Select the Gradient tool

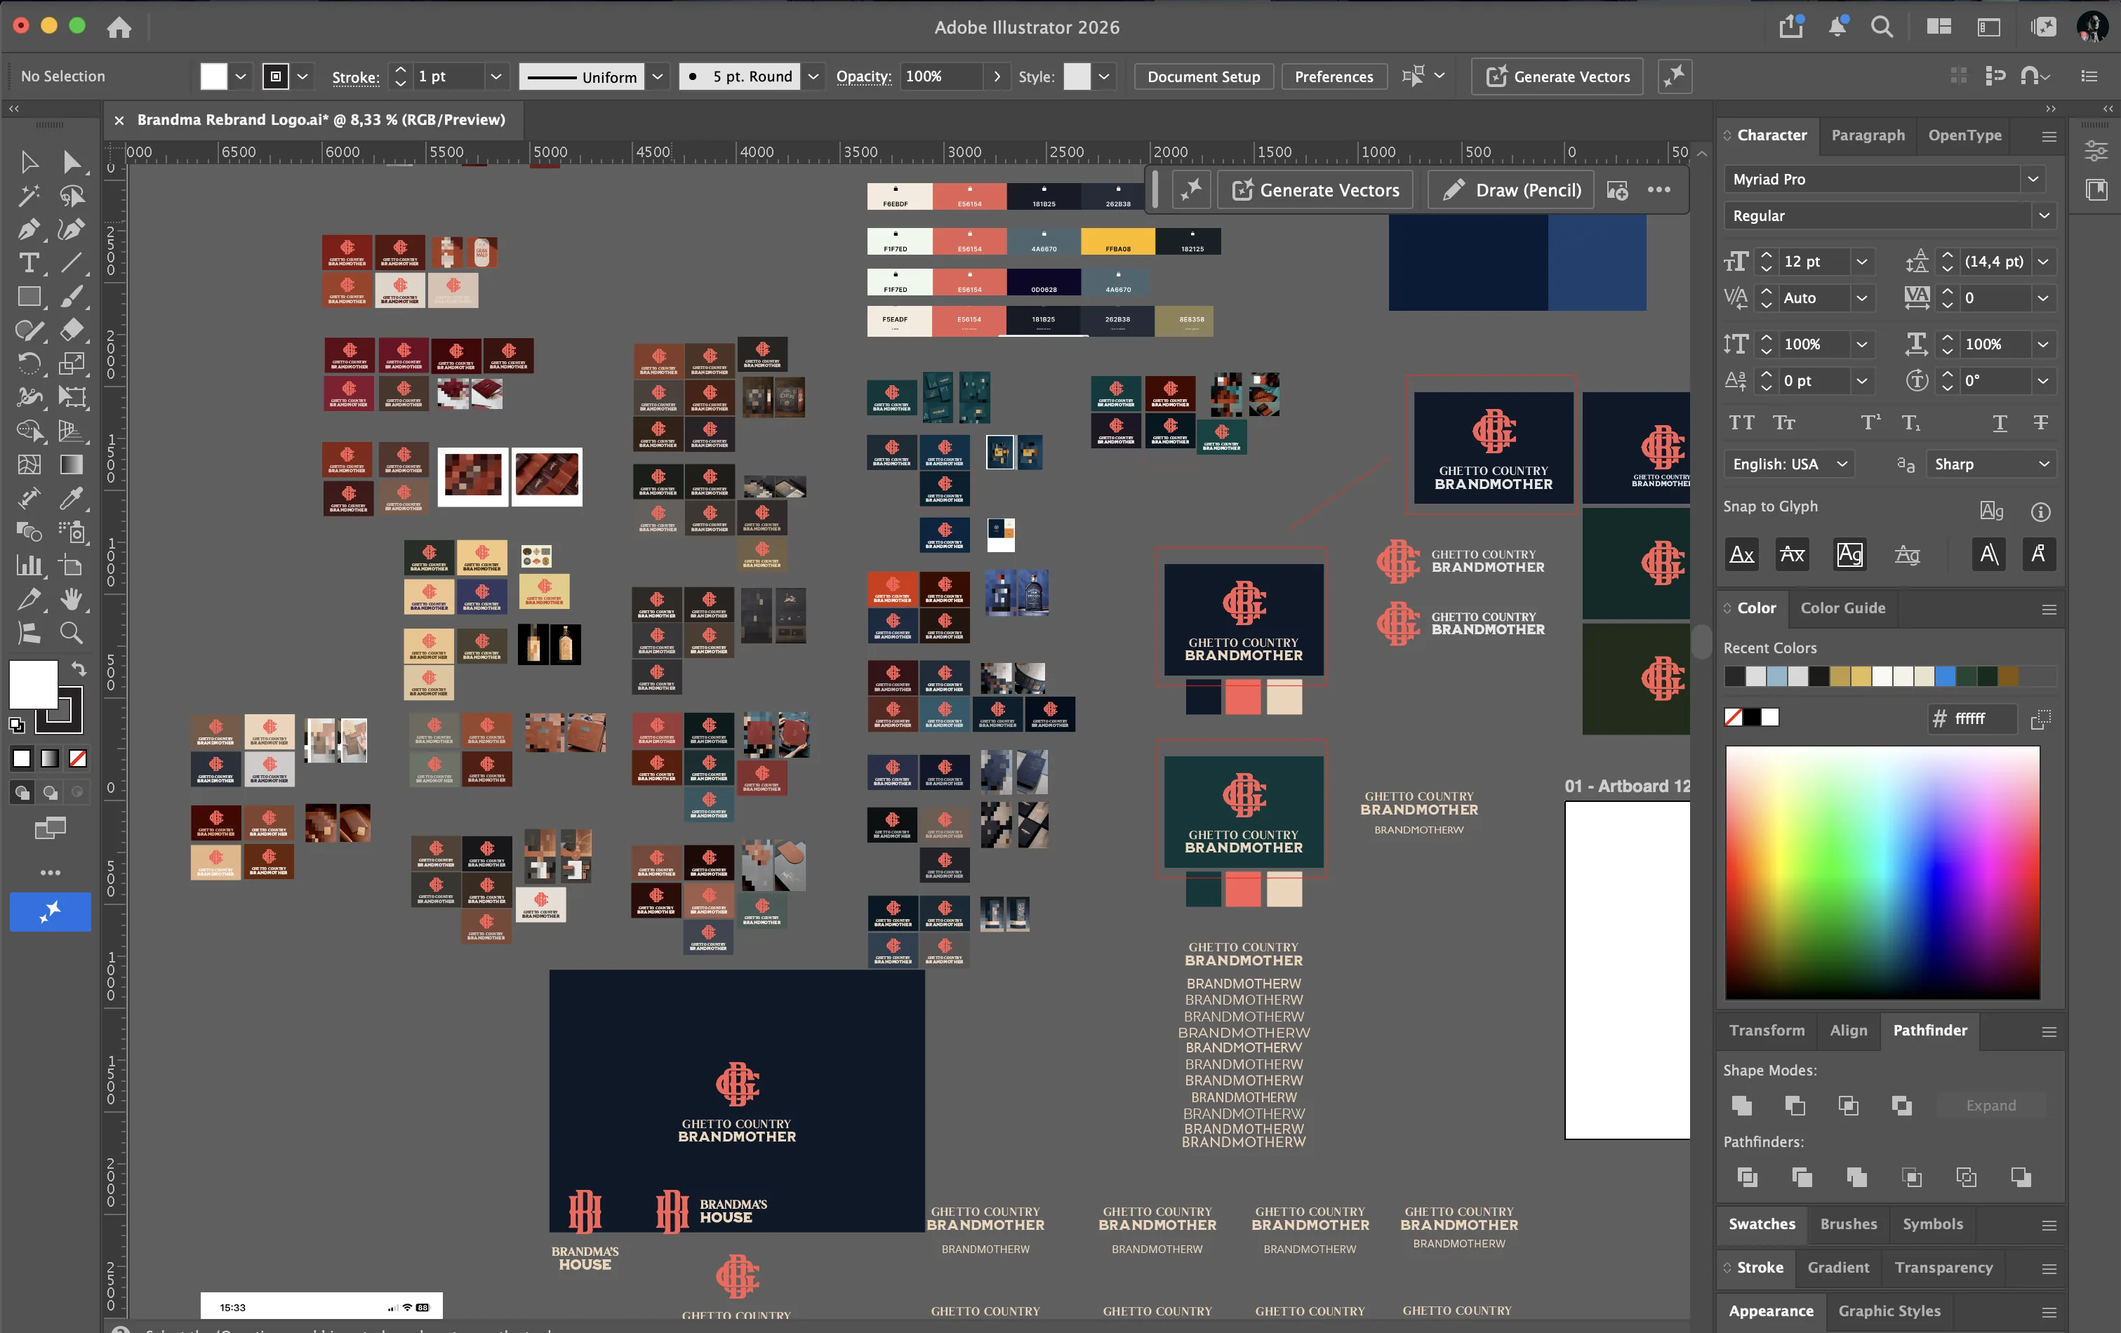[72, 464]
